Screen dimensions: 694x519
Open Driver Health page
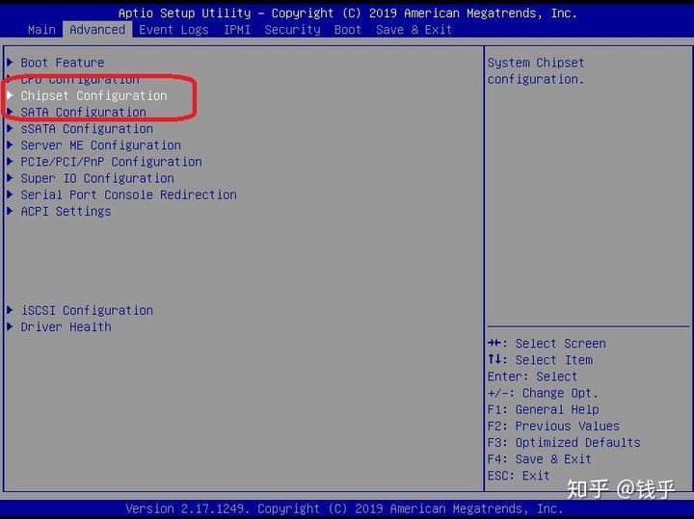[66, 326]
